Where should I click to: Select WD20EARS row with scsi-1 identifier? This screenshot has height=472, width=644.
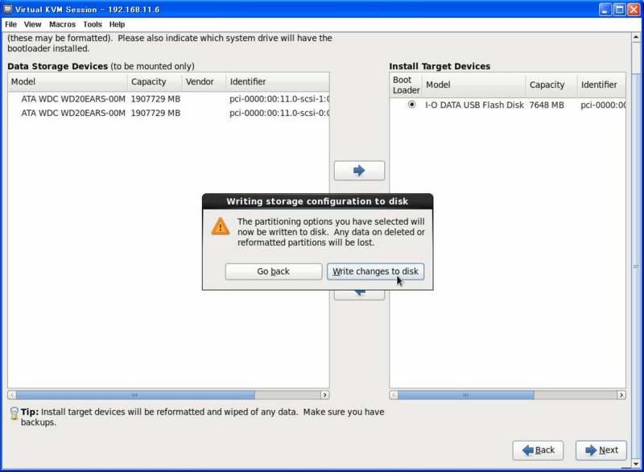click(x=168, y=99)
